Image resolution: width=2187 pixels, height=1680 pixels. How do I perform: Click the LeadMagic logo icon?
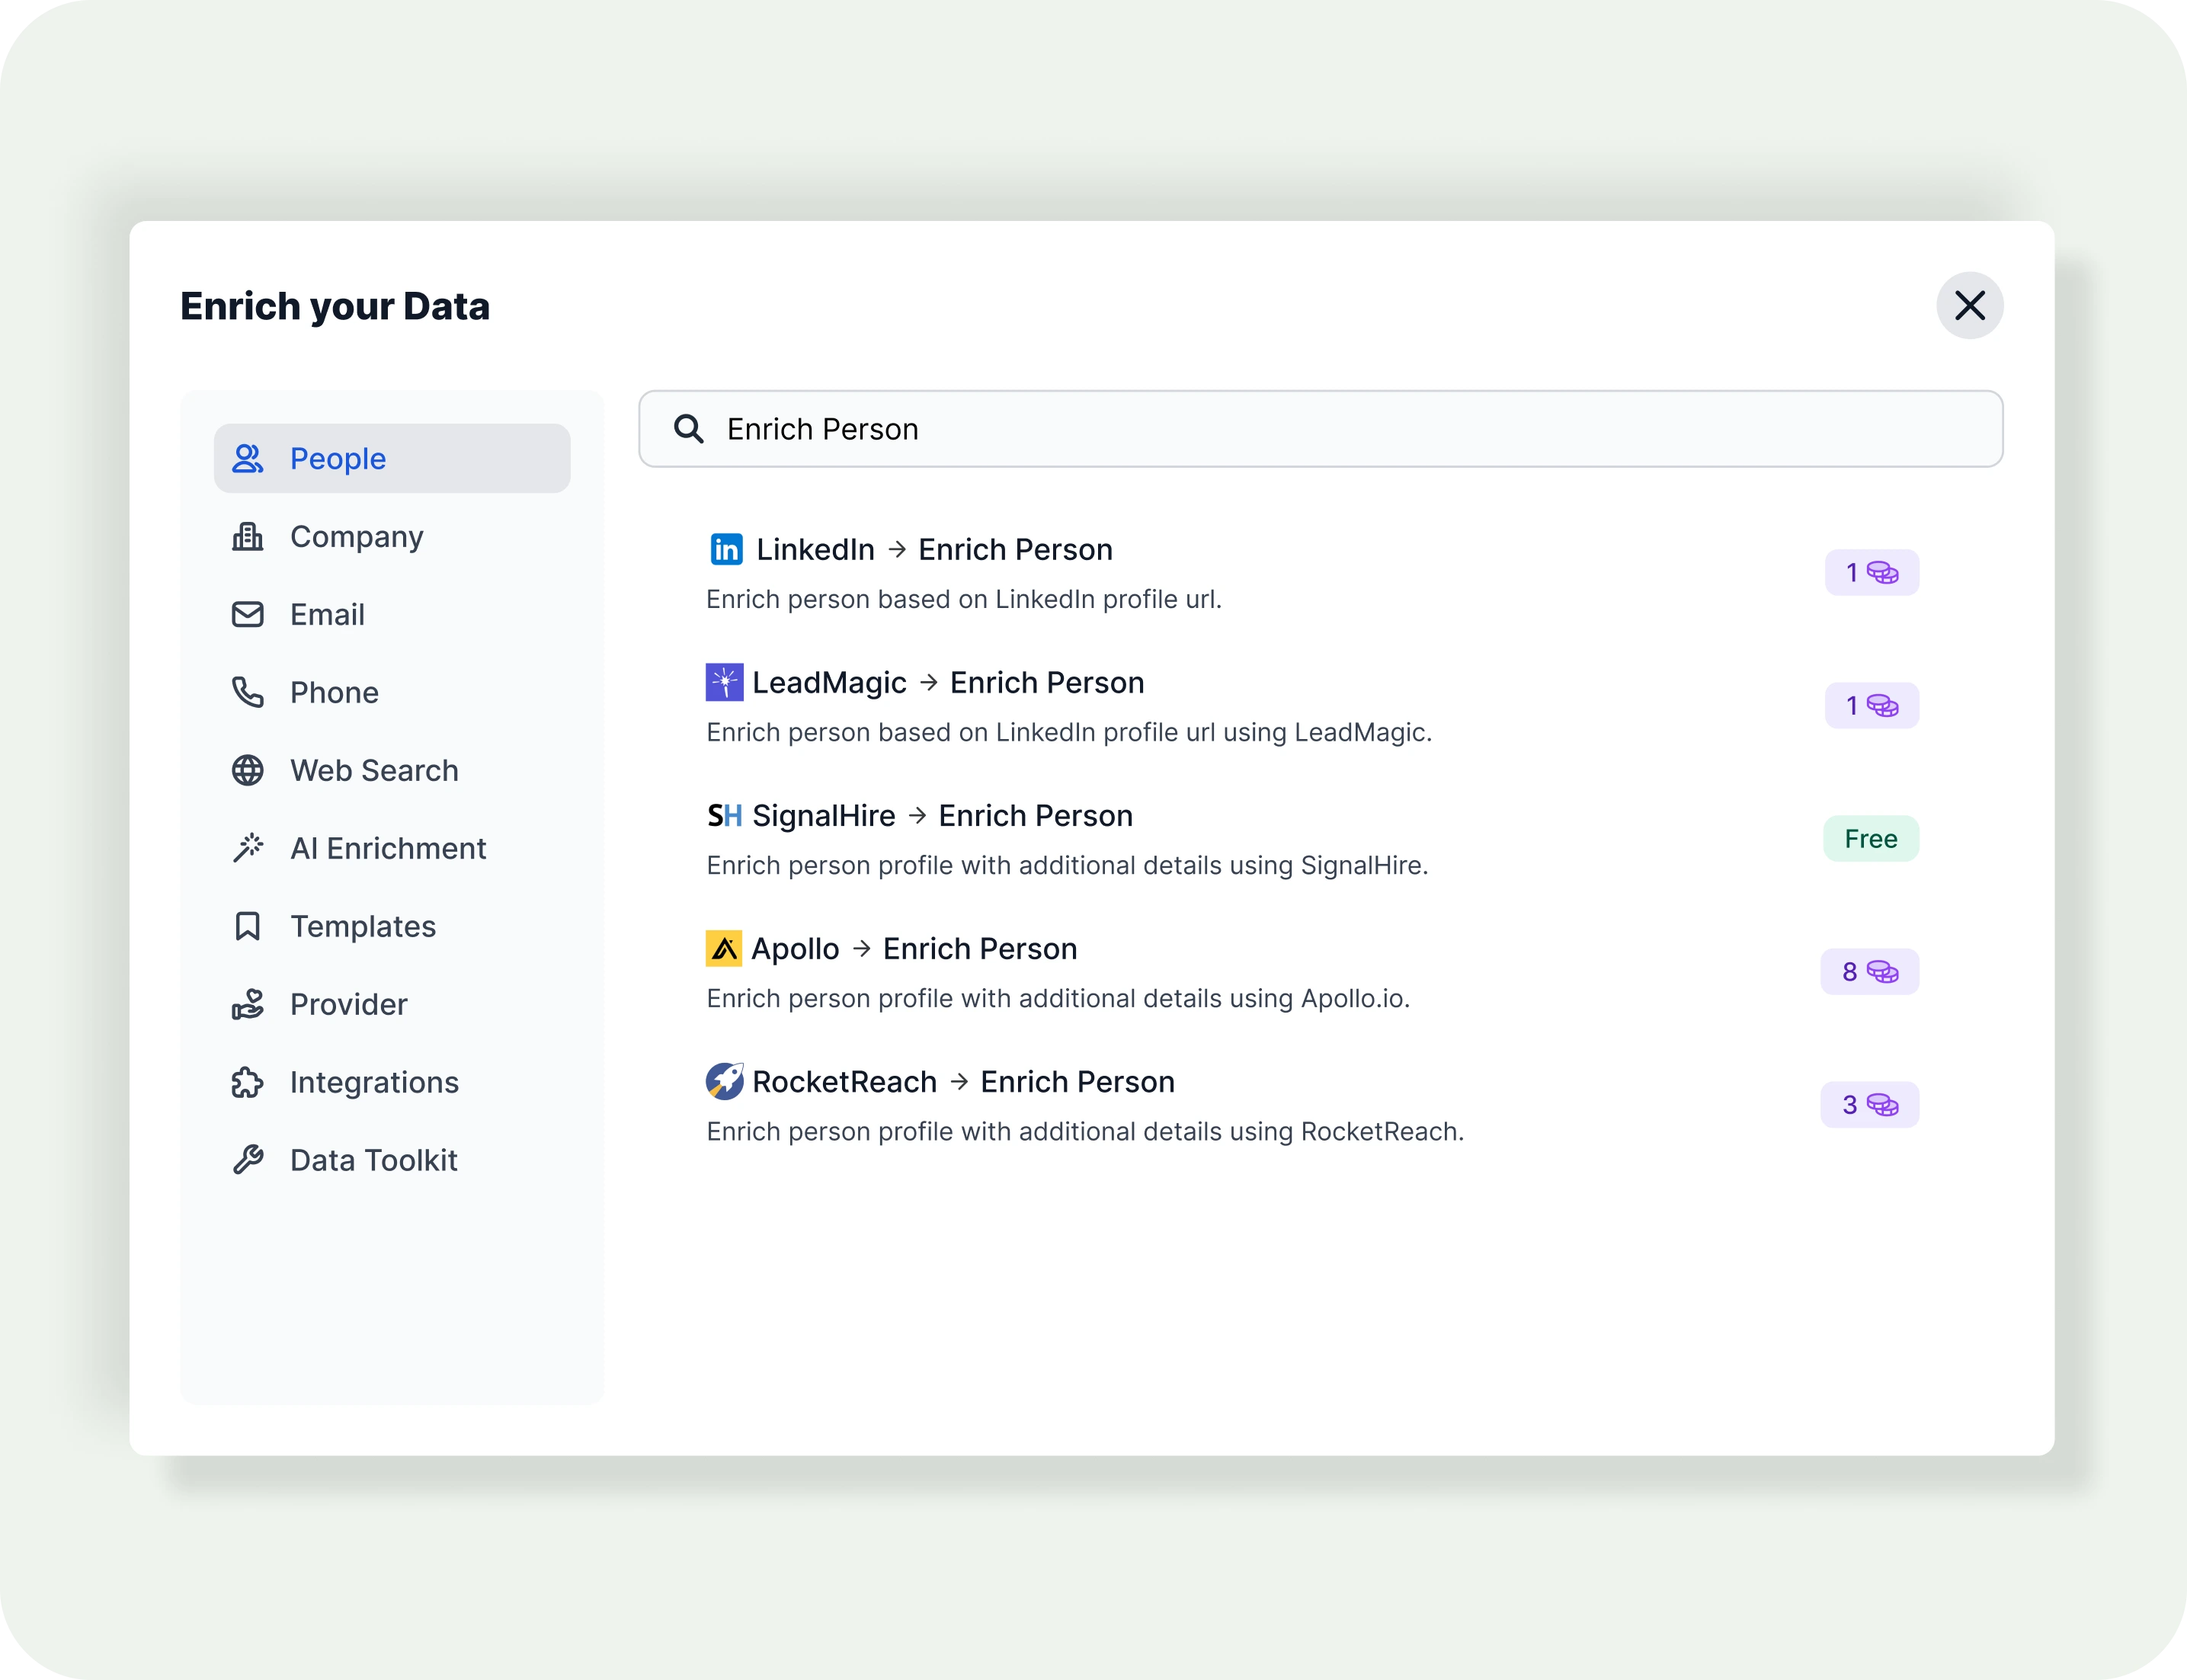[x=724, y=682]
